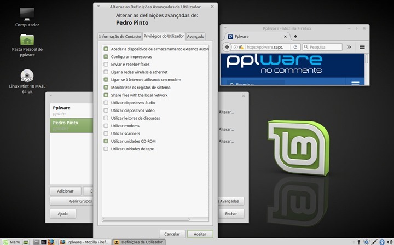
Task: Click the Pesquisa search field in Firefox
Action: tap(322, 47)
